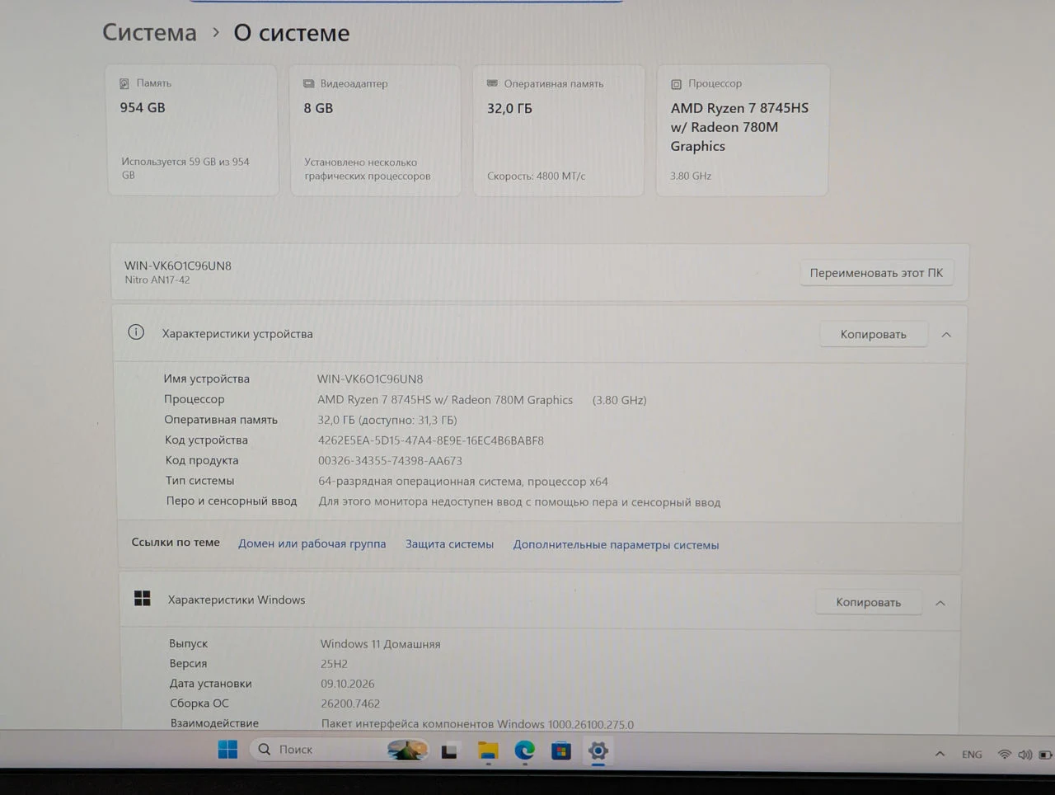Click the breadcrumb chevron after Система
This screenshot has width=1055, height=795.
coord(216,32)
